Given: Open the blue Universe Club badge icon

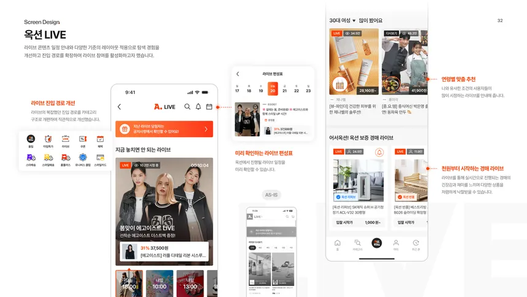Looking at the screenshot, I should (x=83, y=157).
